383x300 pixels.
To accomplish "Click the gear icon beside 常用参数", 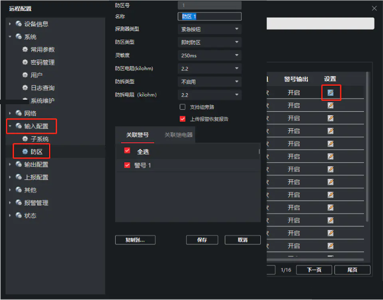I will tap(25, 50).
